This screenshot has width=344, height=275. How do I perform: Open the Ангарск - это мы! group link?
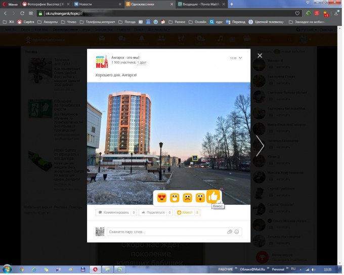pyautogui.click(x=125, y=58)
